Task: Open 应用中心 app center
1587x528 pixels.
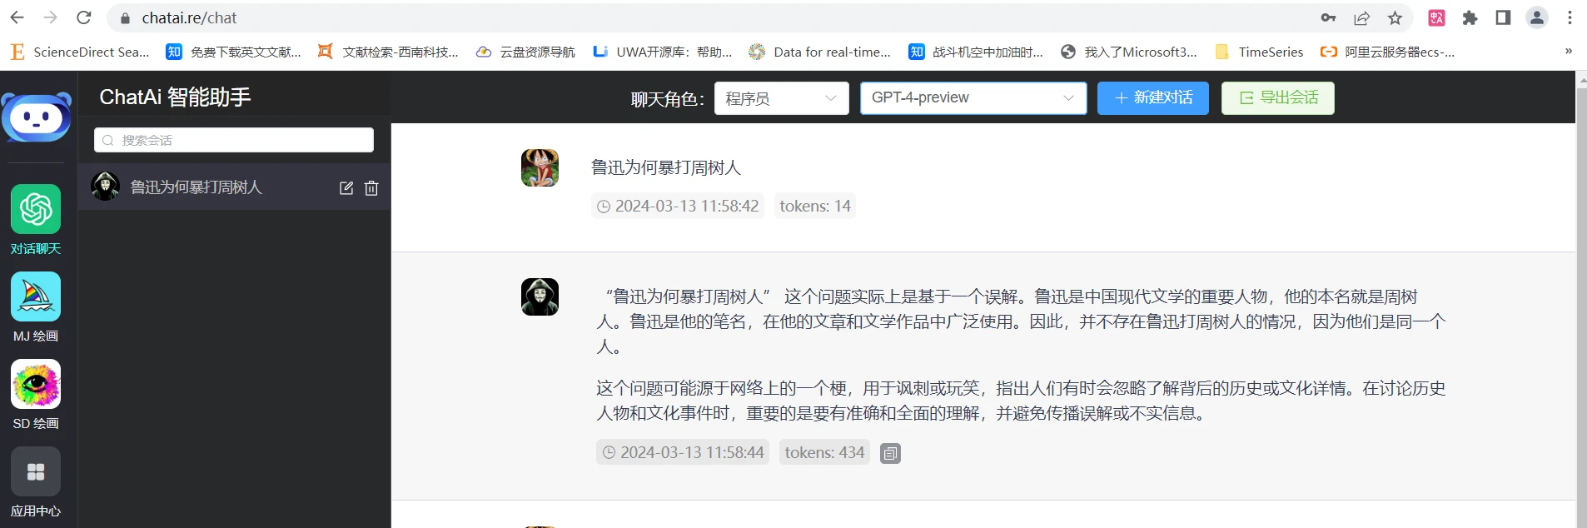Action: [36, 472]
